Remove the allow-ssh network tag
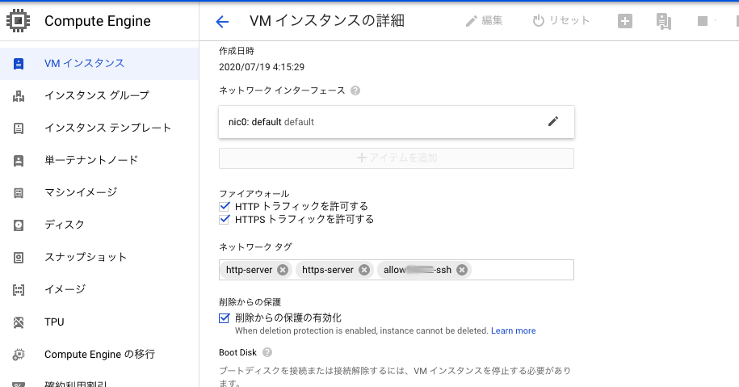Image resolution: width=739 pixels, height=387 pixels. click(462, 270)
